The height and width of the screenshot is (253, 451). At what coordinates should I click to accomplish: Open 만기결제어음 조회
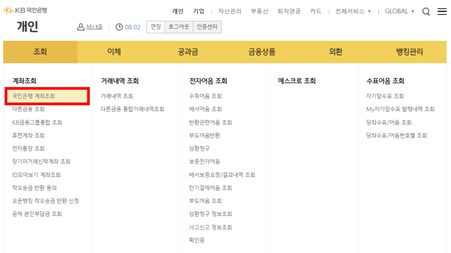[210, 188]
